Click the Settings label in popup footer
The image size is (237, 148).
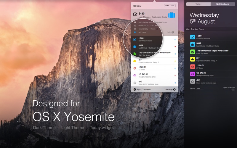(169, 89)
